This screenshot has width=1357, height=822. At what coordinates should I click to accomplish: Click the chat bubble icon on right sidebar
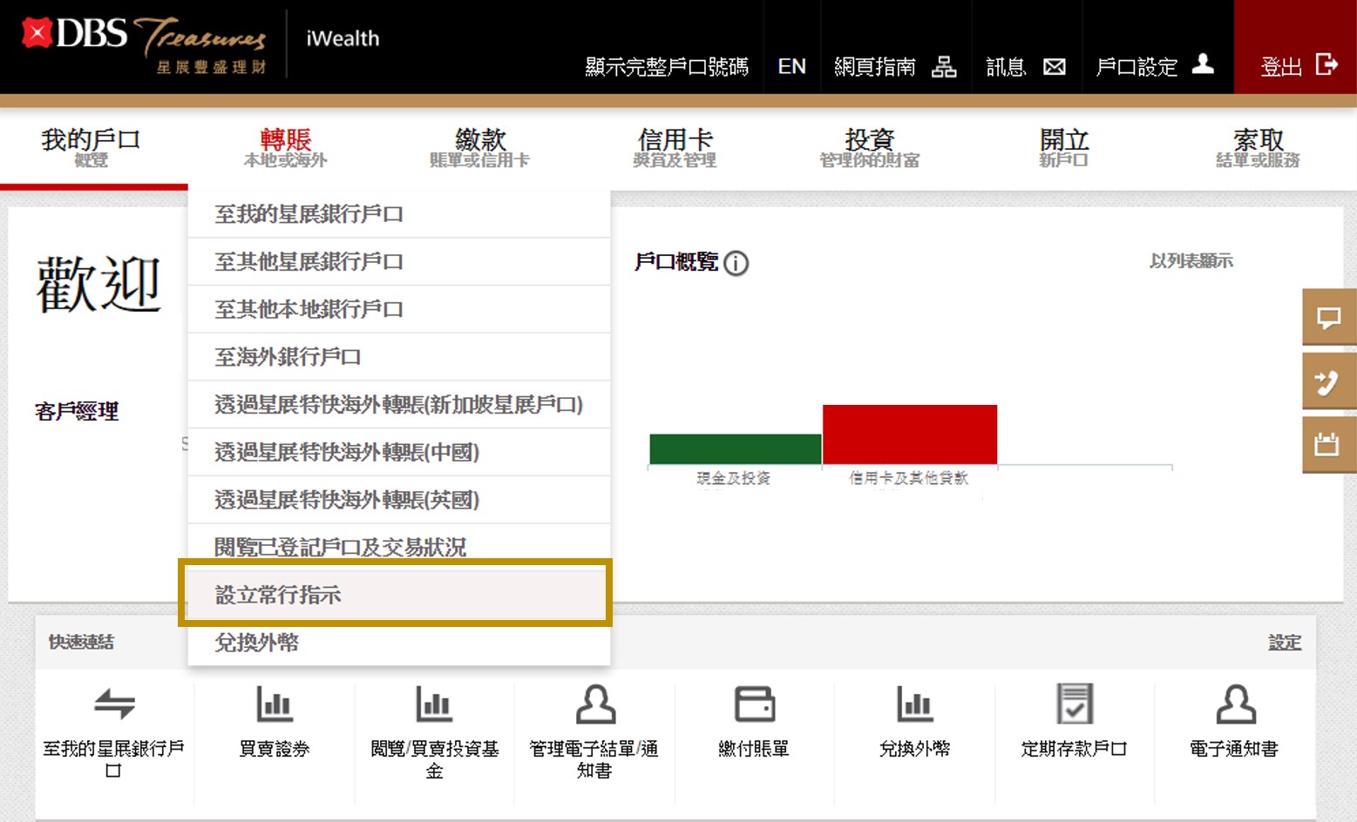1328,318
